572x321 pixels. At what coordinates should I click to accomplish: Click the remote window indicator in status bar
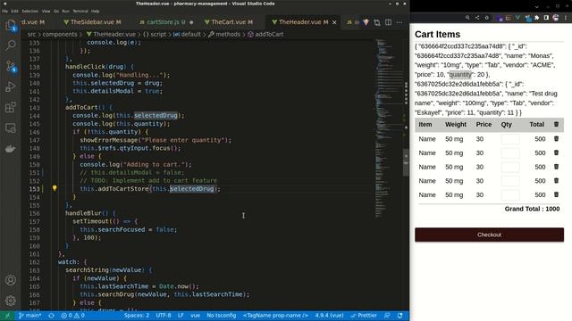coord(8,316)
